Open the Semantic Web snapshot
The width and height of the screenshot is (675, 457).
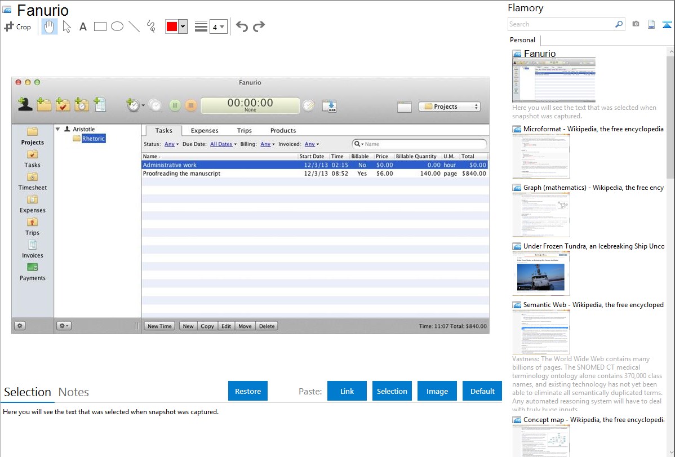[x=541, y=332]
